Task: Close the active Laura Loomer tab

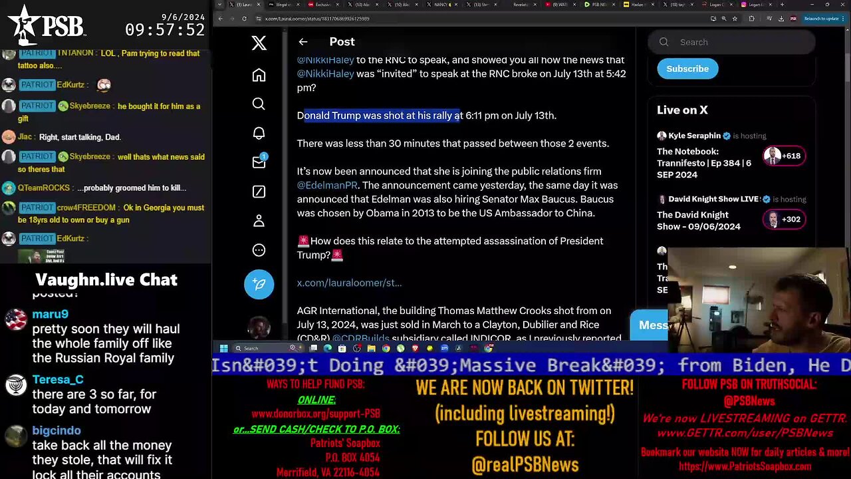Action: coord(259,5)
